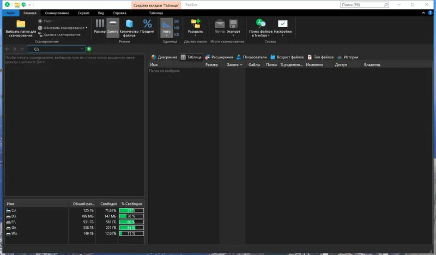Collapse the ribbon with the chevron
This screenshot has width=436, height=255.
pyautogui.click(x=423, y=13)
